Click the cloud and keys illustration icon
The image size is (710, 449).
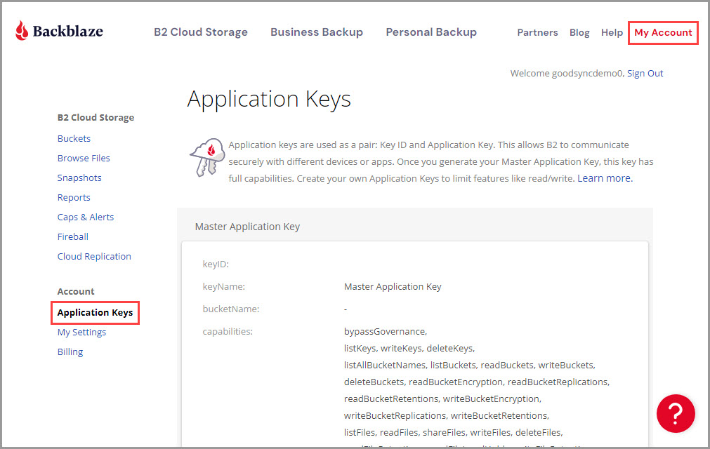tap(207, 157)
